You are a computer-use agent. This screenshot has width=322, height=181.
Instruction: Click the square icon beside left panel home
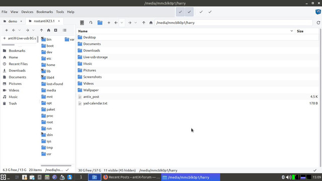coord(56,30)
